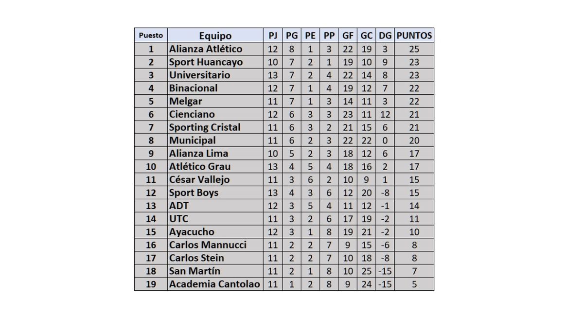Click the Cienciano team name
Viewport: 584px width, 316px height.
[192, 114]
